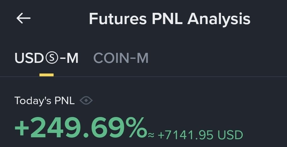287x147 pixels.
Task: Switch to the COIN-M tab
Action: tap(121, 58)
